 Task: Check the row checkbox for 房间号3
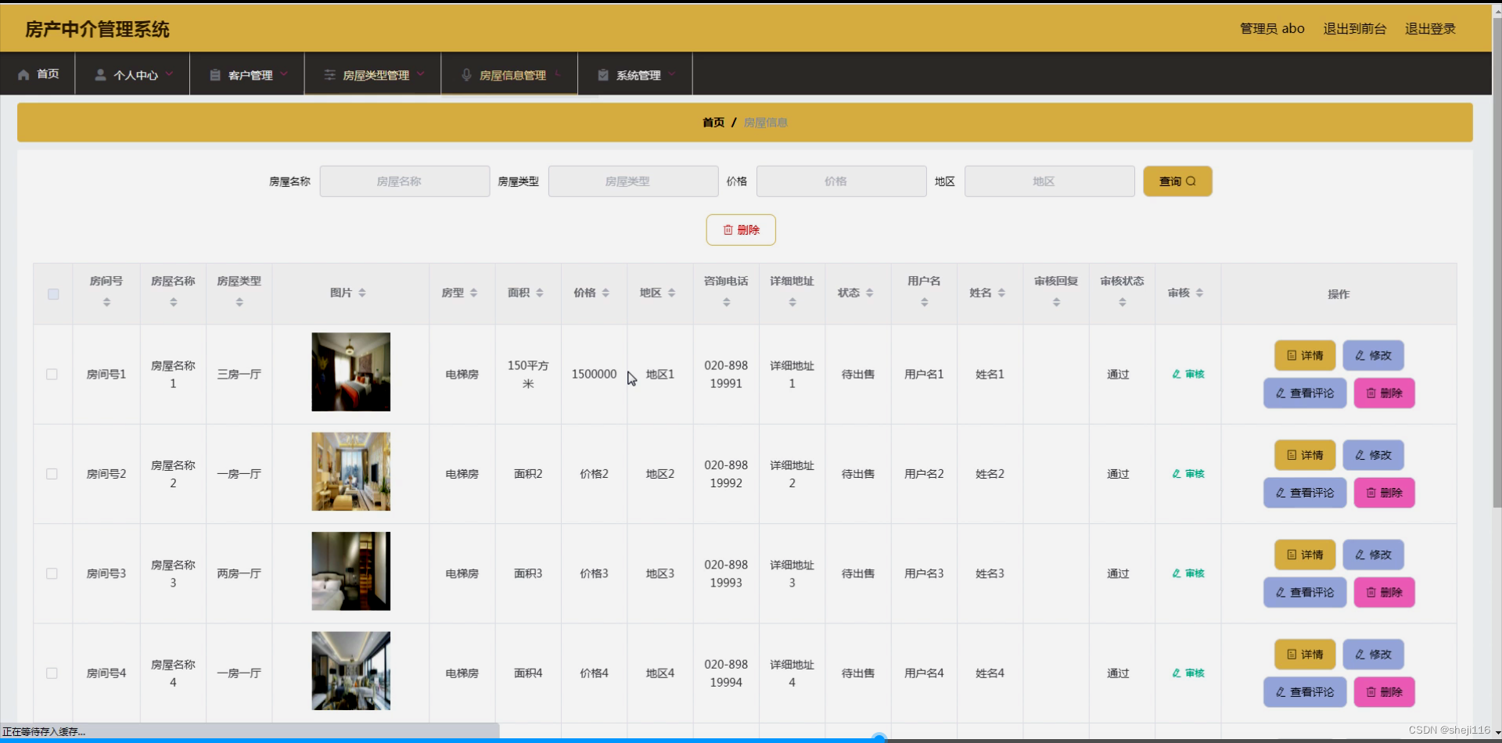(x=52, y=573)
